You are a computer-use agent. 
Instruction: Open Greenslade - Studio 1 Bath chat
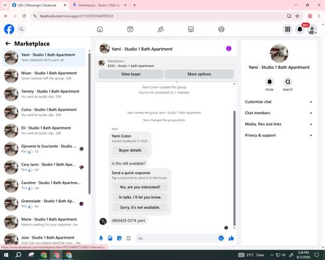pyautogui.click(x=44, y=203)
